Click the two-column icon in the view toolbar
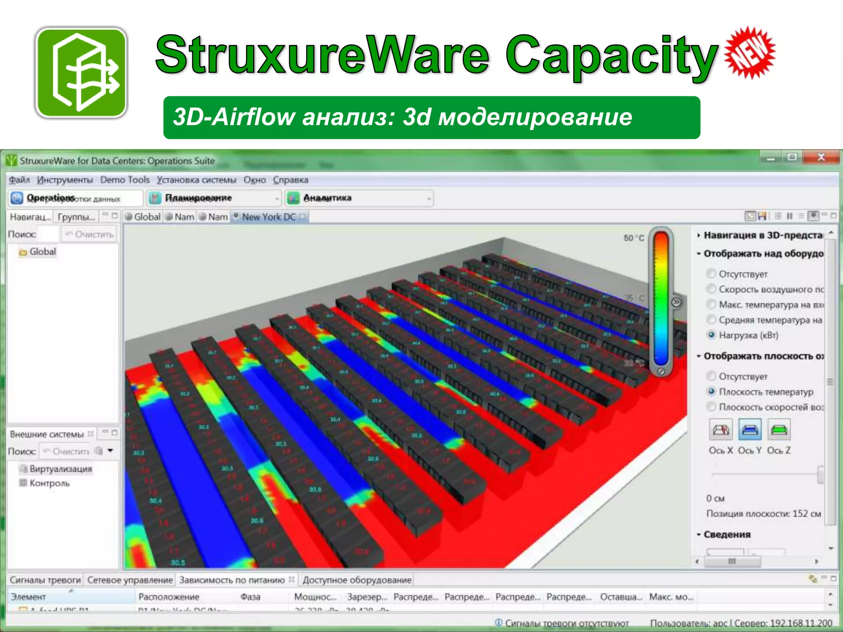The image size is (843, 632). (789, 216)
